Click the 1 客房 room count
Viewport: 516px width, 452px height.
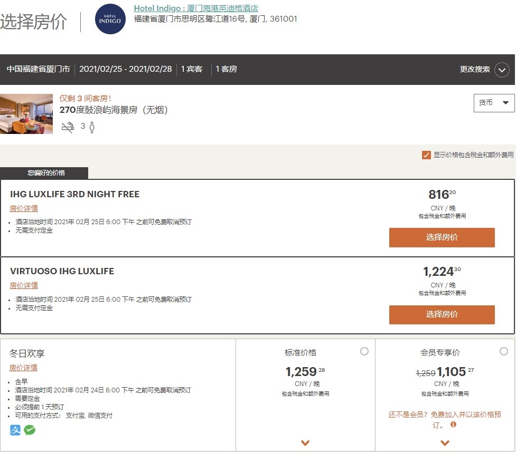(x=227, y=69)
